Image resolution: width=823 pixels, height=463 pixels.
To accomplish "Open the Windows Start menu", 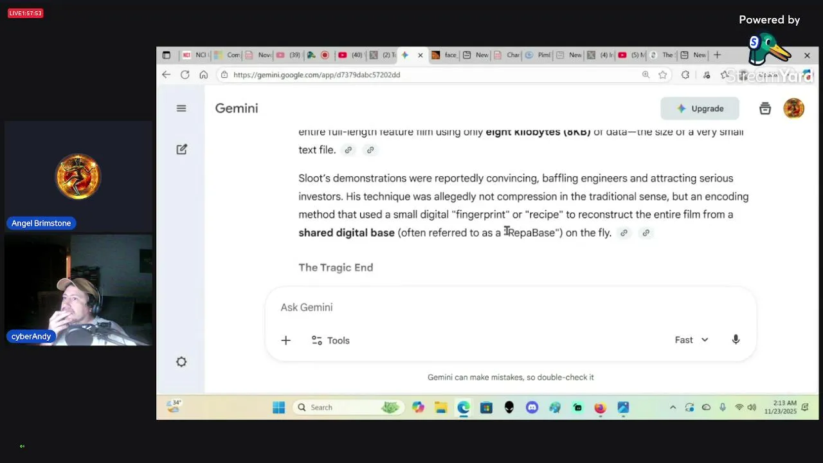I will coord(278,407).
